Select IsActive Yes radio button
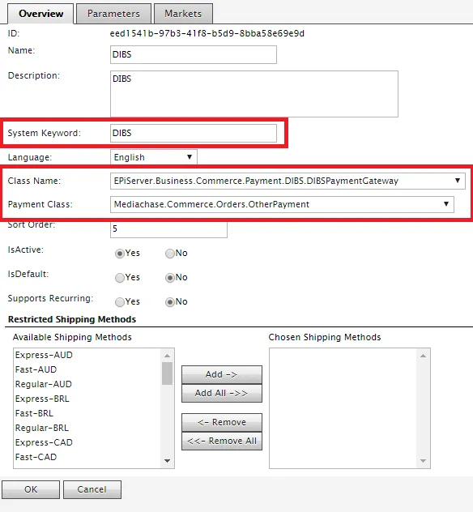Image resolution: width=473 pixels, height=512 pixels. pyautogui.click(x=120, y=254)
